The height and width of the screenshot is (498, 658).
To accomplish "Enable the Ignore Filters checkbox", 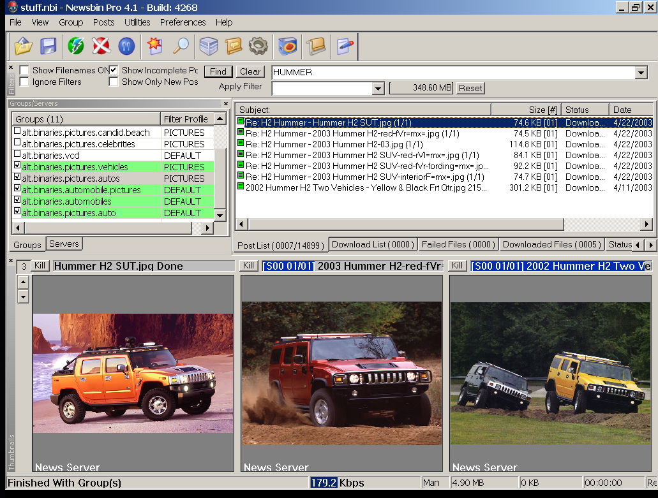I will pos(24,82).
